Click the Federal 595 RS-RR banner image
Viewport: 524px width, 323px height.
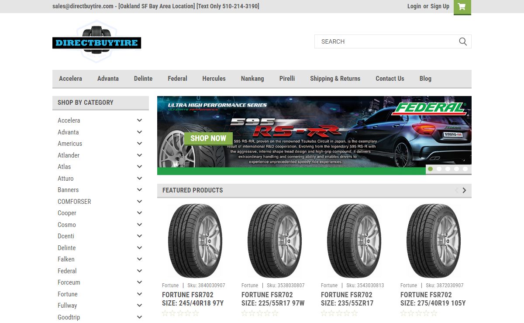click(x=314, y=135)
